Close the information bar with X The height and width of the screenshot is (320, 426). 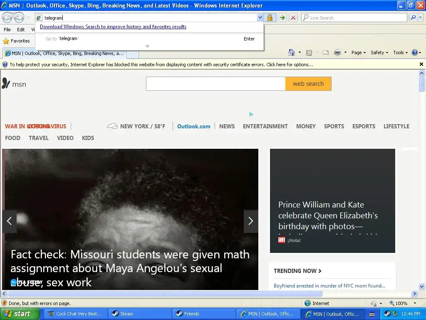click(421, 64)
